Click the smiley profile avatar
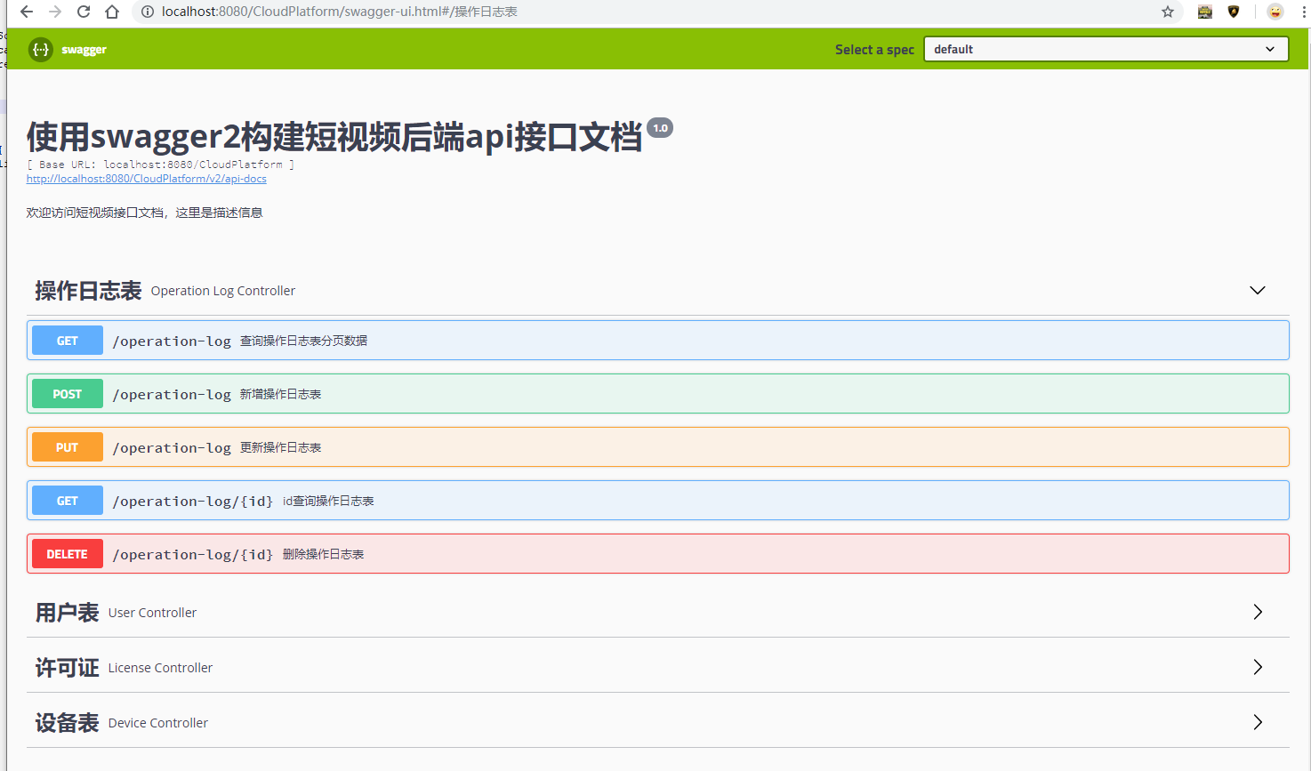Image resolution: width=1311 pixels, height=771 pixels. point(1274,12)
